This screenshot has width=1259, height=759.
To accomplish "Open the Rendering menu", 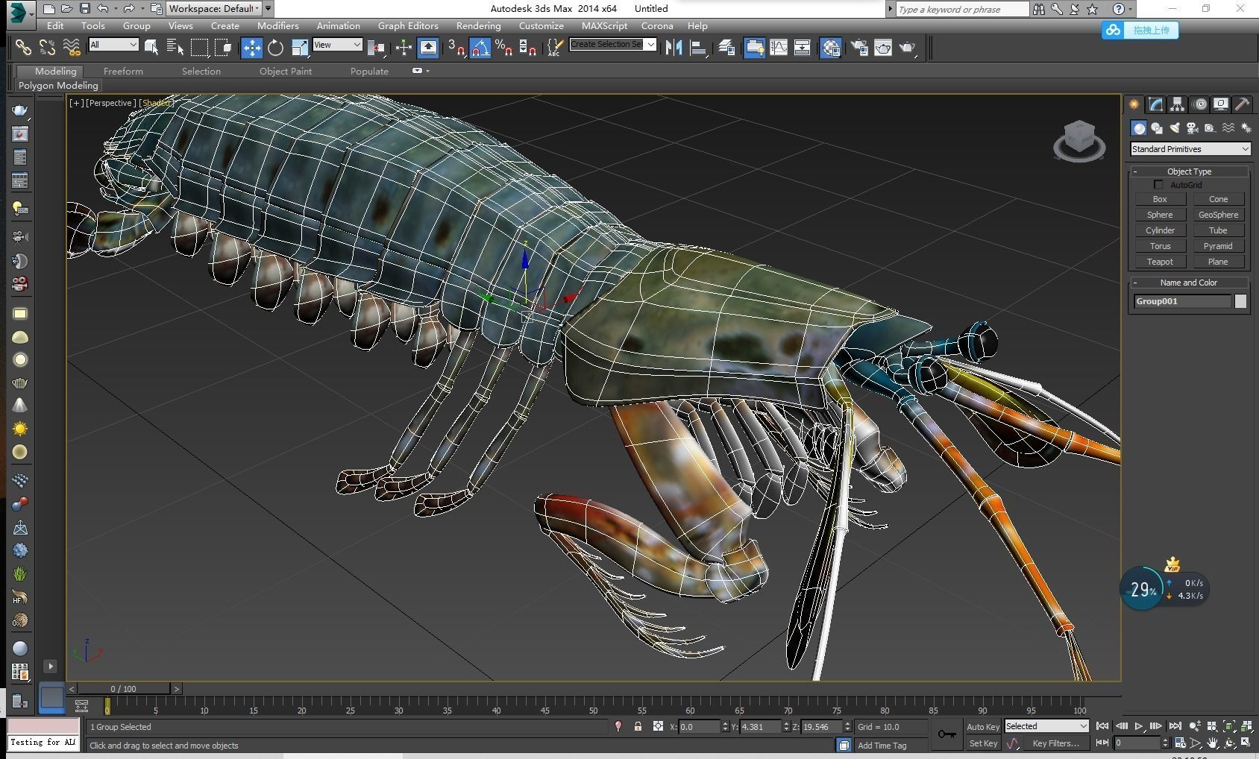I will click(x=478, y=25).
